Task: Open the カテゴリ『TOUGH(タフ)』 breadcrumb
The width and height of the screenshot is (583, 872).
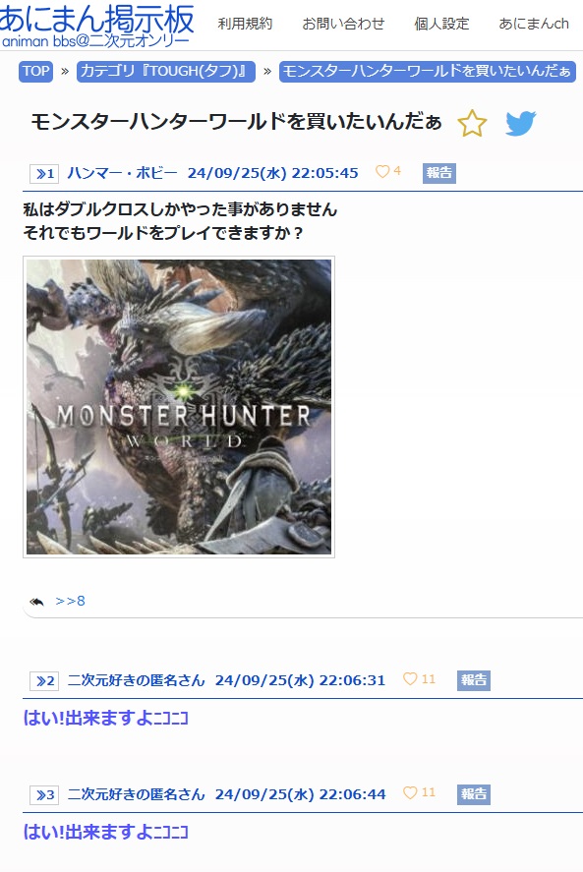Action: pyautogui.click(x=166, y=71)
